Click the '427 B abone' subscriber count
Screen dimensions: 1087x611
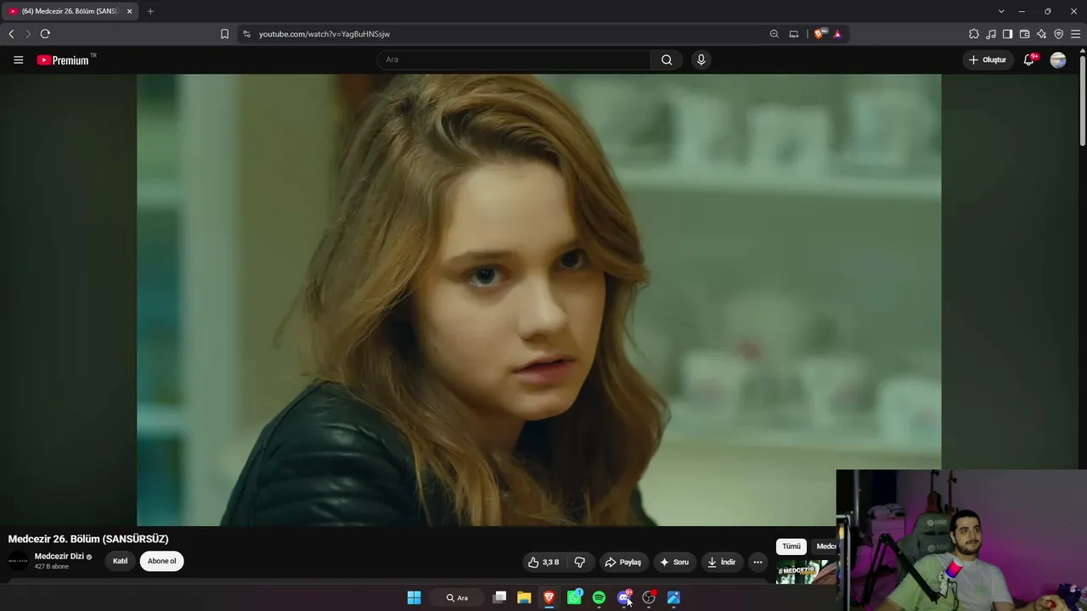point(52,567)
